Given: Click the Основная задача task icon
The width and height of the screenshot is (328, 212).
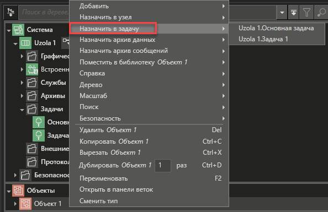Looking at the screenshot, I should click(39, 122).
